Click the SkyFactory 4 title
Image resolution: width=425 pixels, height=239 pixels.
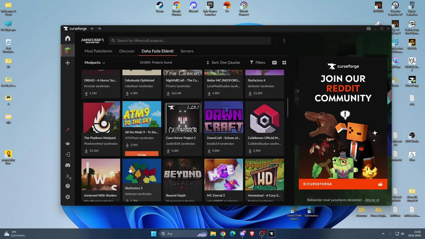256,80
